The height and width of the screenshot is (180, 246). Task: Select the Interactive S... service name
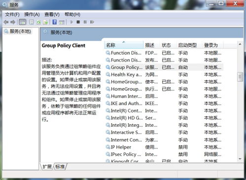126,132
